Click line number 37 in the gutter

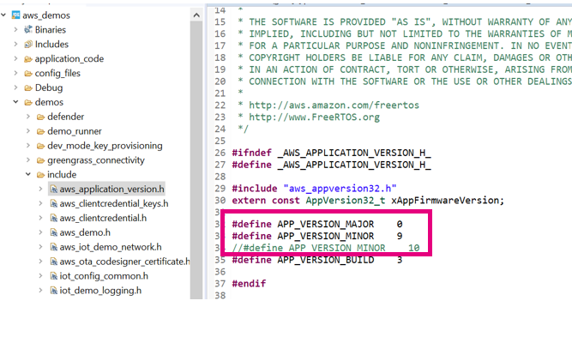[220, 284]
